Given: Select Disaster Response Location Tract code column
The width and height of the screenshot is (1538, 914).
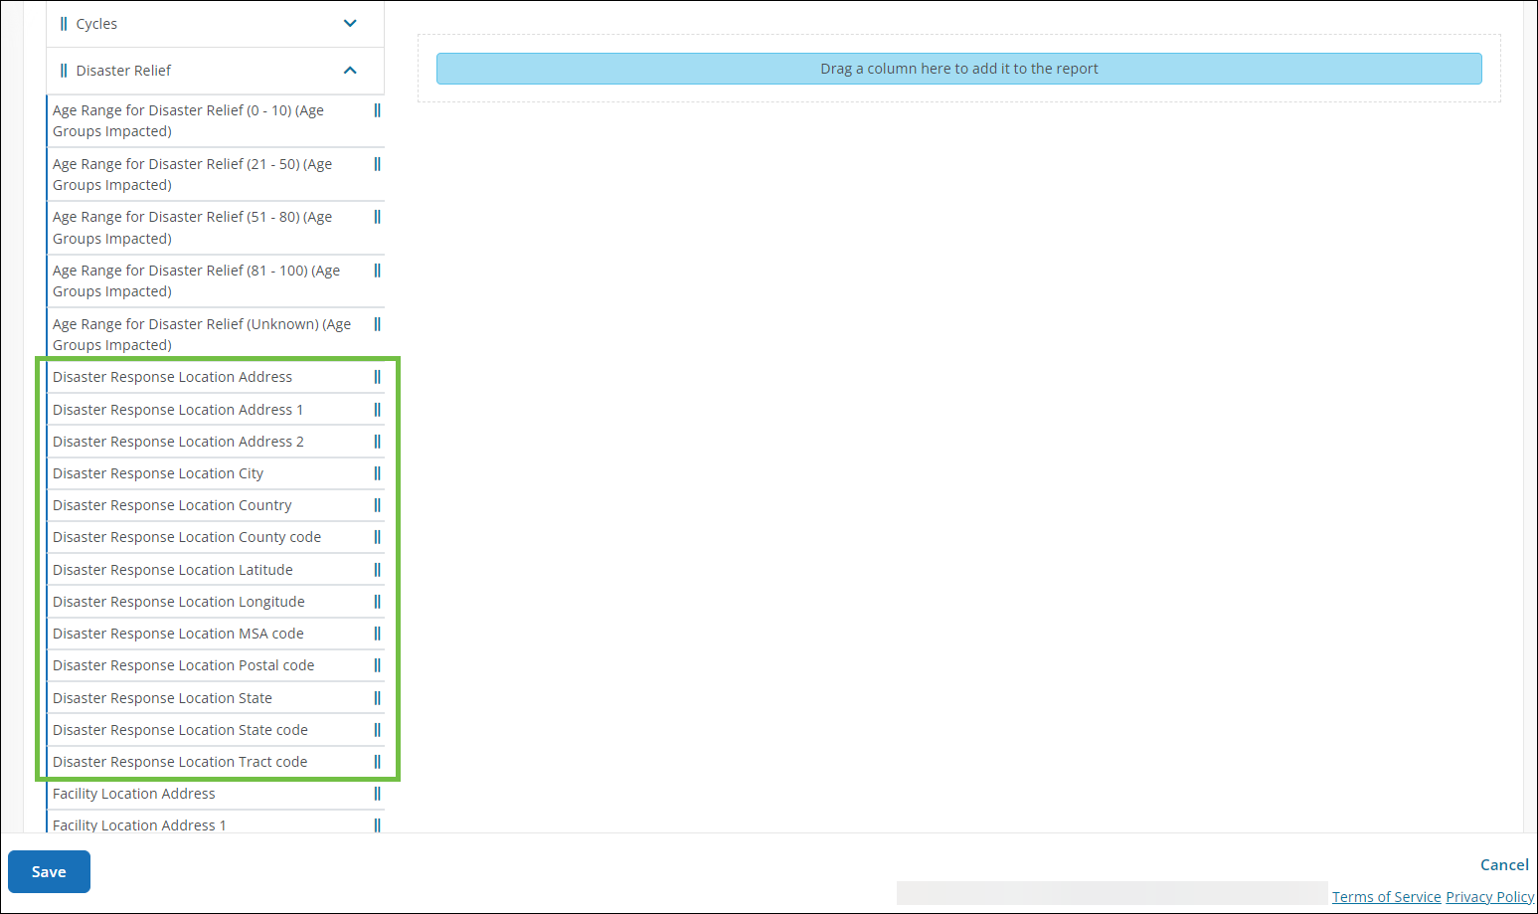Looking at the screenshot, I should (216, 762).
